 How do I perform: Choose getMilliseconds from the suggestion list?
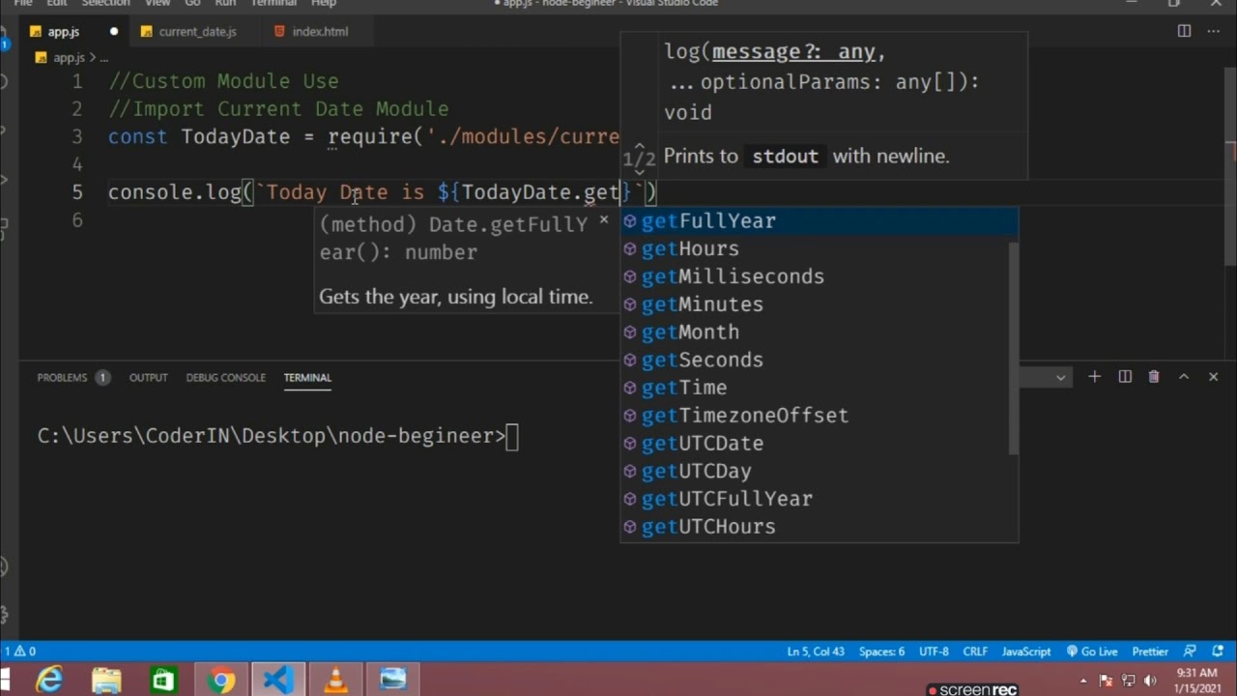click(x=814, y=276)
